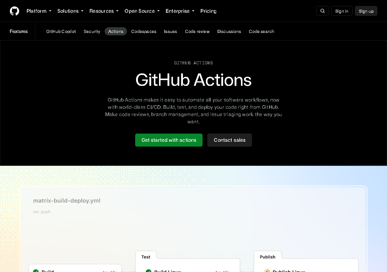Switch to the GitHub Copilot feature tab
The image size is (387, 272).
61,31
